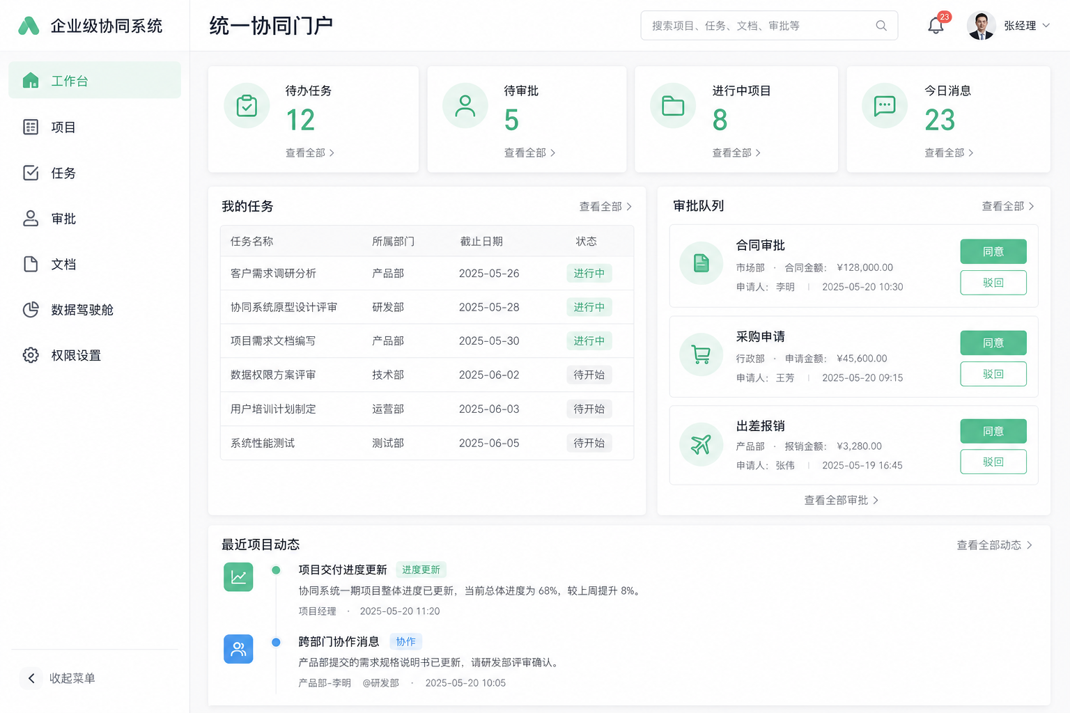Viewport: 1070px width, 713px height.
Task: Approve 采购申请 with 同意 button
Action: (993, 343)
